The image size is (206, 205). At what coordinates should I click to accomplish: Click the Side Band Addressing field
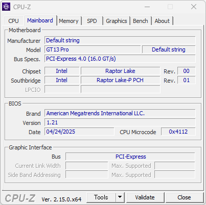(x=87, y=175)
